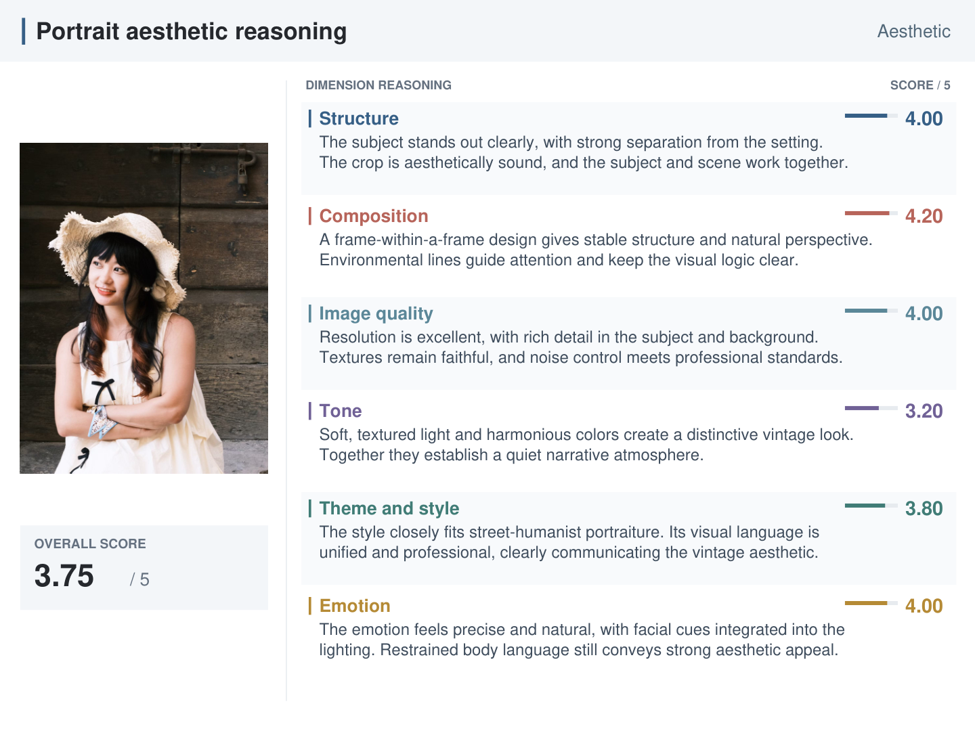
Task: Click the Image quality reasoning about resolution
Action: click(x=581, y=347)
